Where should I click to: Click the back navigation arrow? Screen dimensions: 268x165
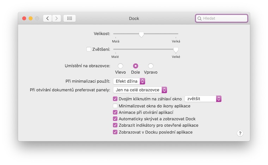point(48,18)
